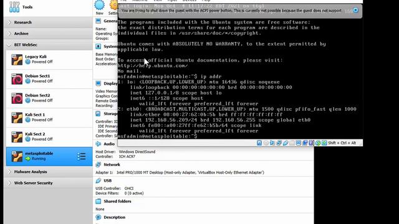Click the CPU indicator in VM status bar
The image size is (399, 224).
coord(311,143)
